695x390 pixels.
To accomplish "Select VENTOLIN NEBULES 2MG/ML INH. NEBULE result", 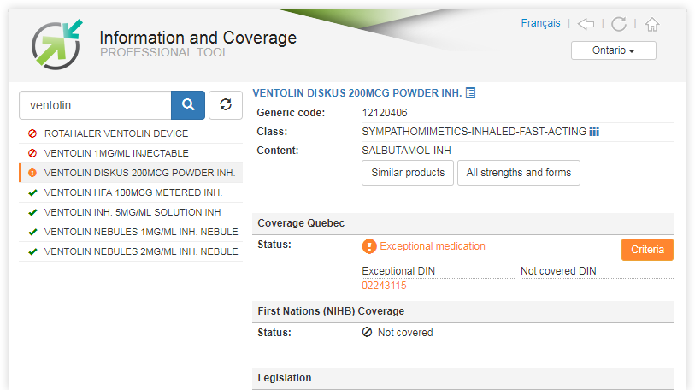I will click(131, 251).
